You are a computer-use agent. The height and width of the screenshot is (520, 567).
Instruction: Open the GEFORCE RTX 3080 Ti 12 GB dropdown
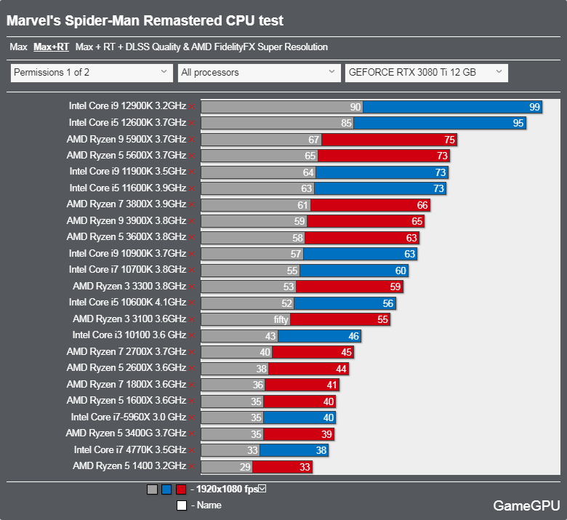tap(427, 73)
